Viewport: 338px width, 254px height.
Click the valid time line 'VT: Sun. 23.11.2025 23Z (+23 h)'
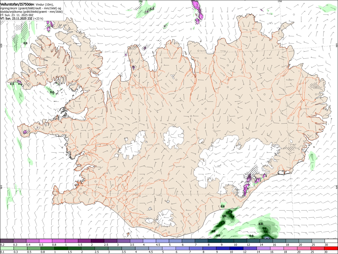pos(22,19)
